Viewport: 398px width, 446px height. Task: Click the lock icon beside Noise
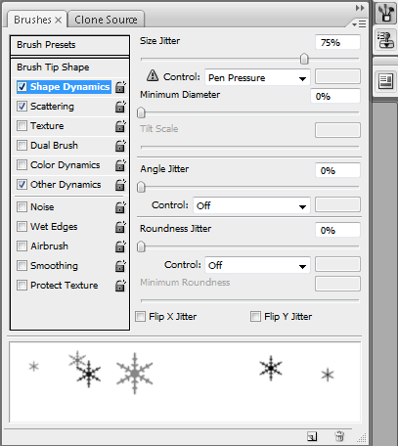(120, 207)
